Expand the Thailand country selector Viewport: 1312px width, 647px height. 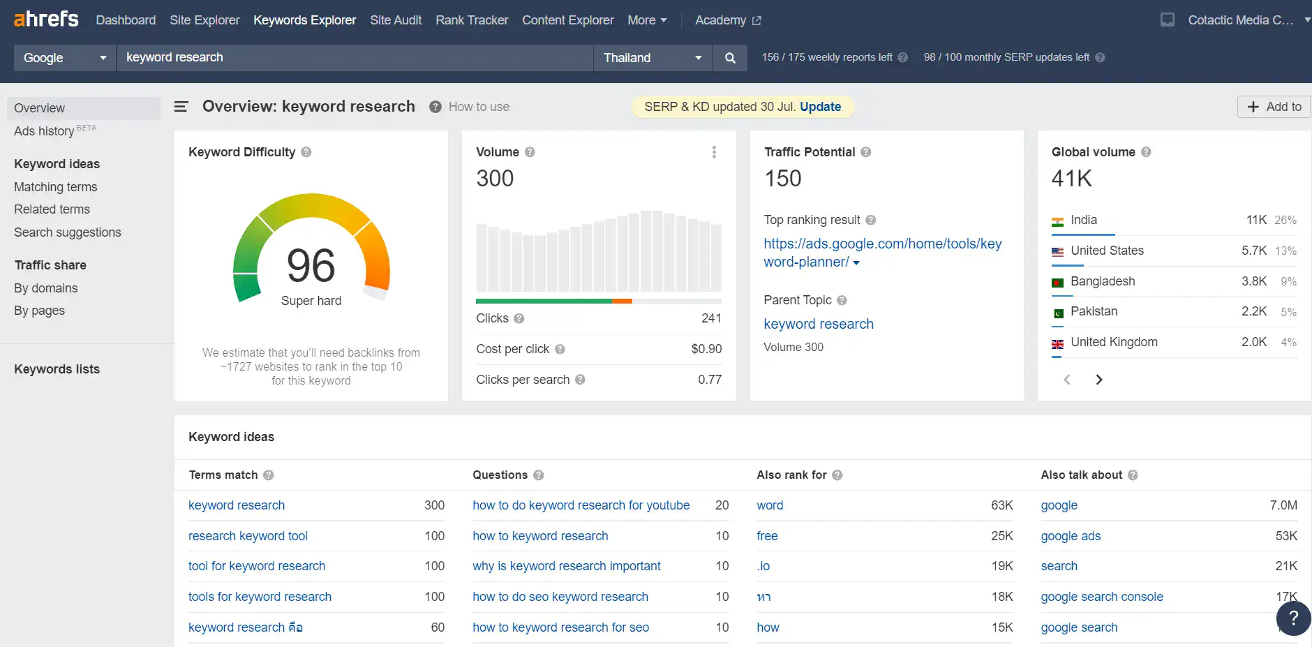click(652, 58)
